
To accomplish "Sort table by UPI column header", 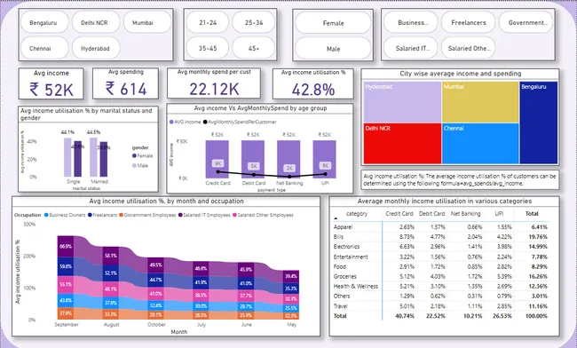I will [x=499, y=214].
